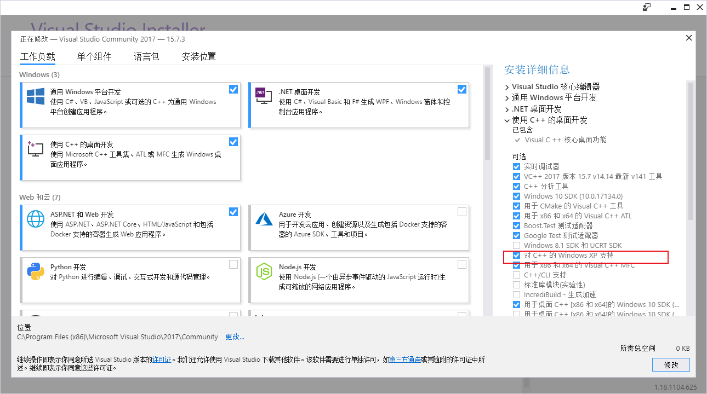Collapse 使用 C++ 的桌面开发 details section
The image size is (707, 394).
click(x=507, y=120)
